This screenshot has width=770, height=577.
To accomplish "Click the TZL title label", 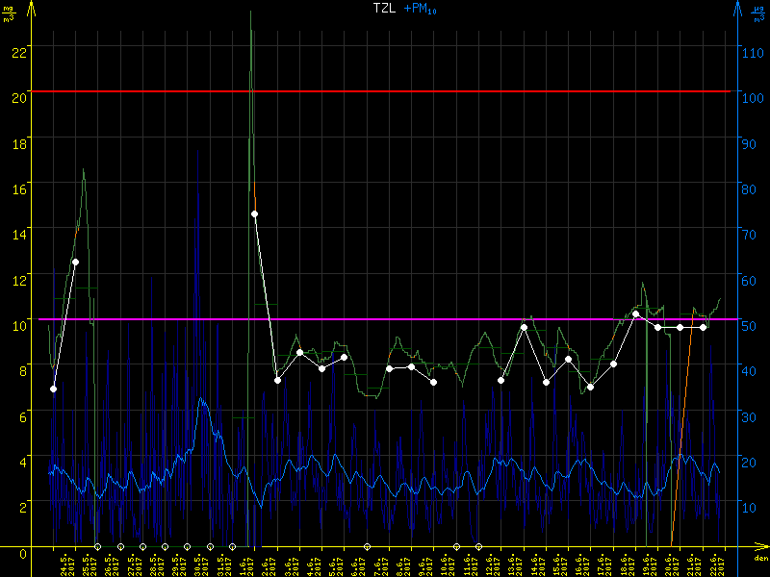I will click(x=384, y=8).
